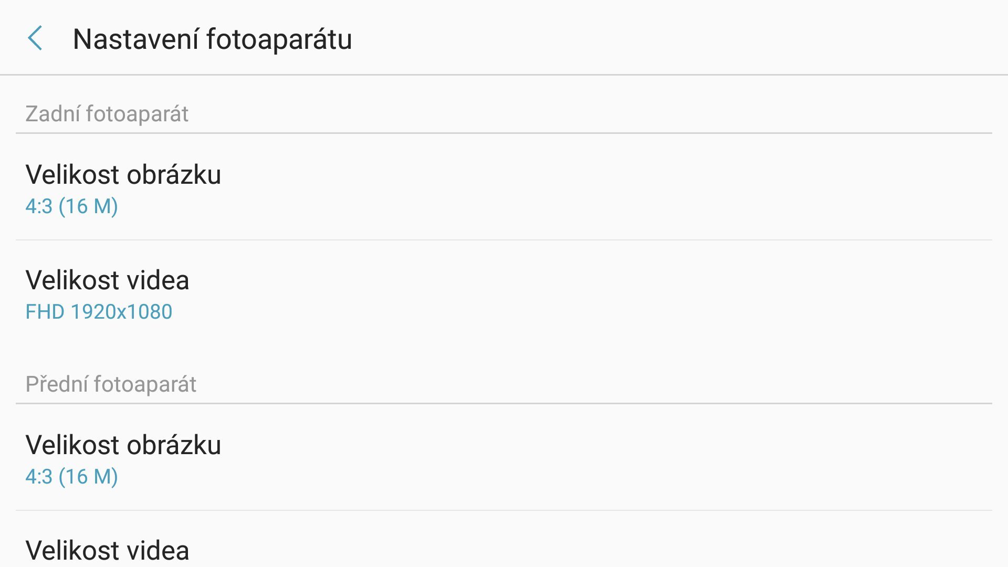Screen dimensions: 1008x567
Task: Tap the back arrow icon
Action: coord(35,38)
